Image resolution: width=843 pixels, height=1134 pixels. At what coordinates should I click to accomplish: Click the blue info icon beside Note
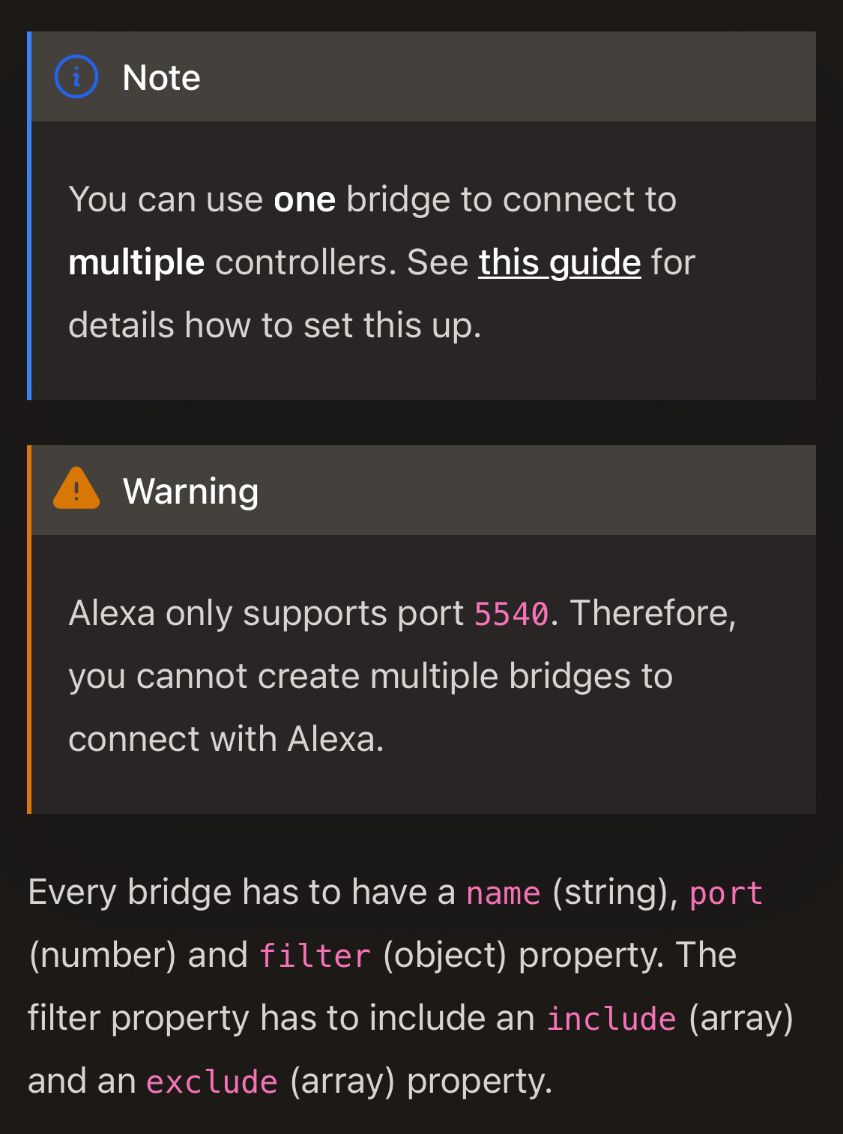pyautogui.click(x=76, y=77)
